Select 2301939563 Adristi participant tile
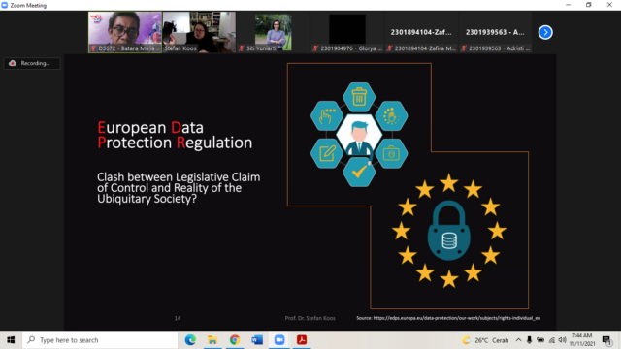Viewport: 621px width, 349px height. click(x=496, y=32)
